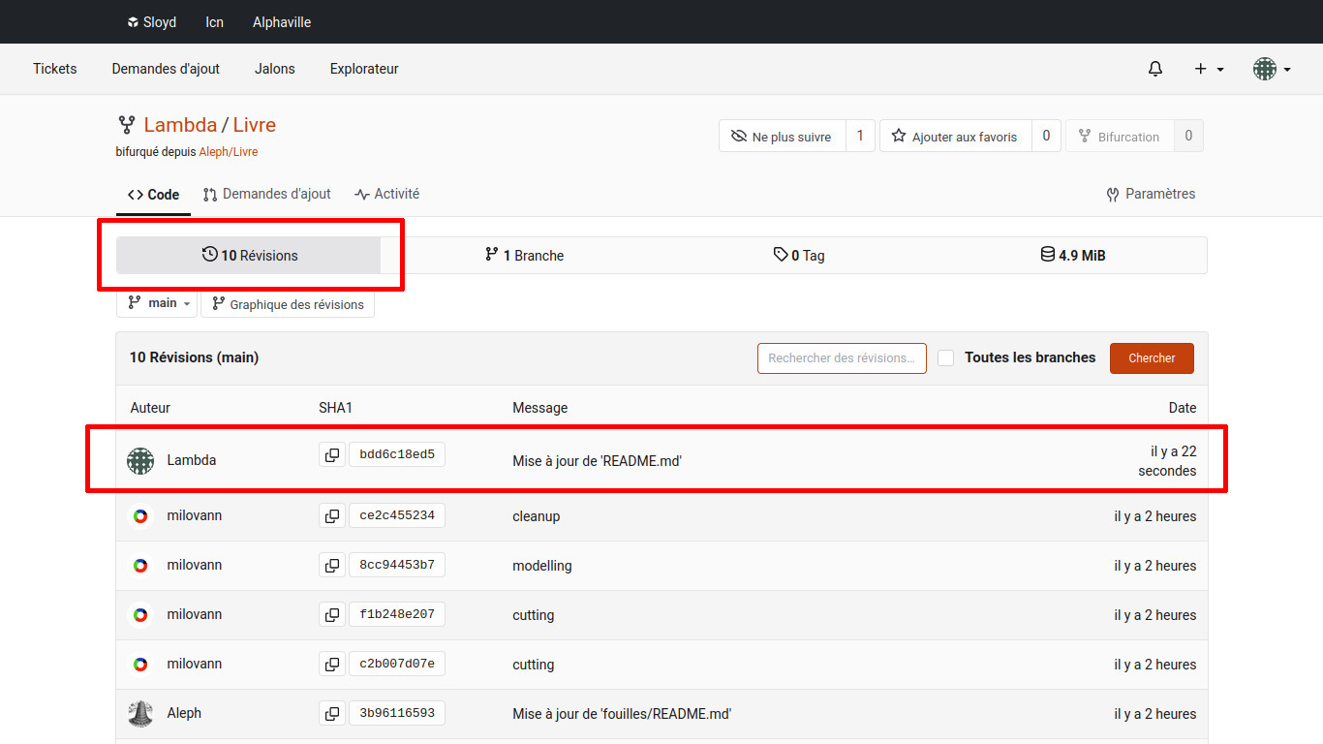
Task: Open the user avatar profile menu
Action: (1271, 69)
